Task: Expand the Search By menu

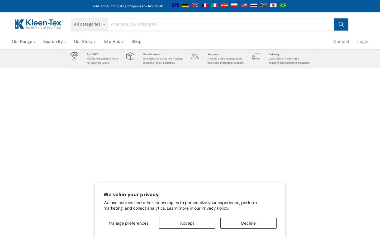Action: coord(55,42)
